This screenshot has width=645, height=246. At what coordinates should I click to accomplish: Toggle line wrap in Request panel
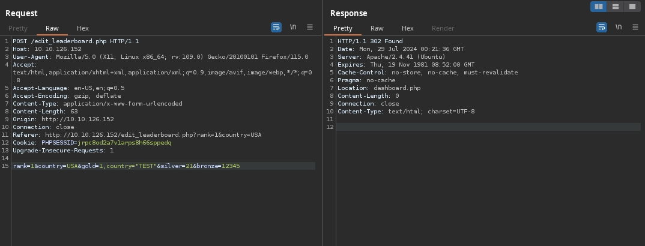pos(276,27)
